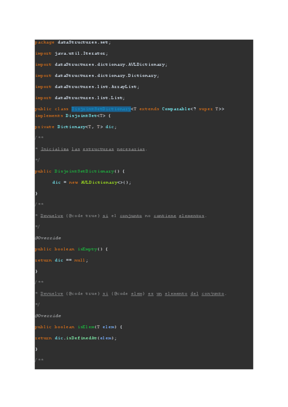This screenshot has width=288, height=407.
Task: Click the constructor 'public DisjointSetDictionary()'
Action: click(80, 171)
